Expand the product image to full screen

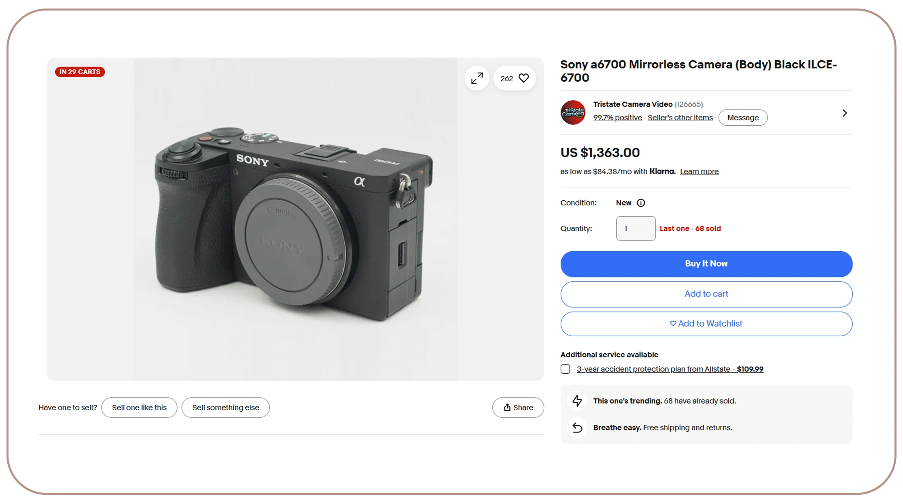click(x=476, y=78)
